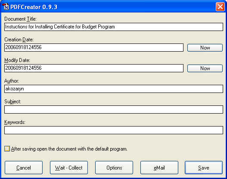Click the "Keywords:" label text
227x179 pixels.
point(15,122)
